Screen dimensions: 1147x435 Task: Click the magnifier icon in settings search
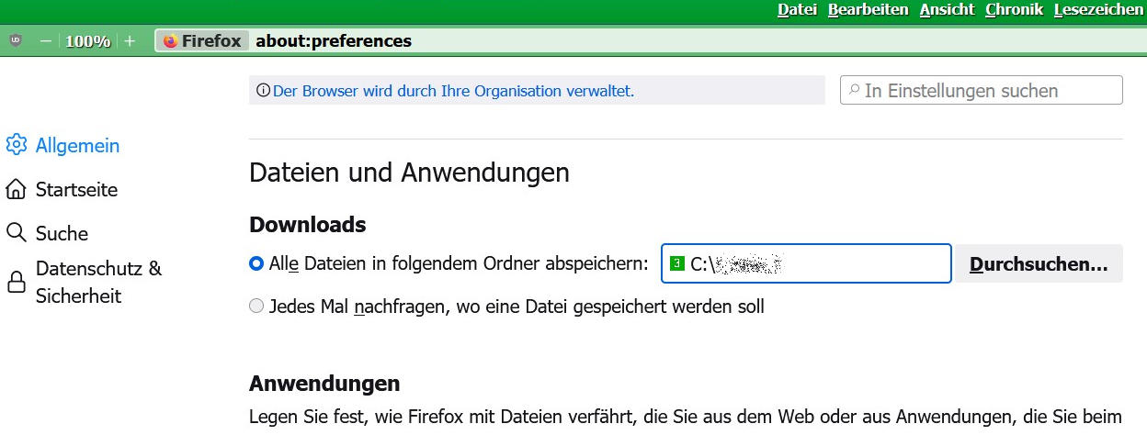(x=855, y=90)
